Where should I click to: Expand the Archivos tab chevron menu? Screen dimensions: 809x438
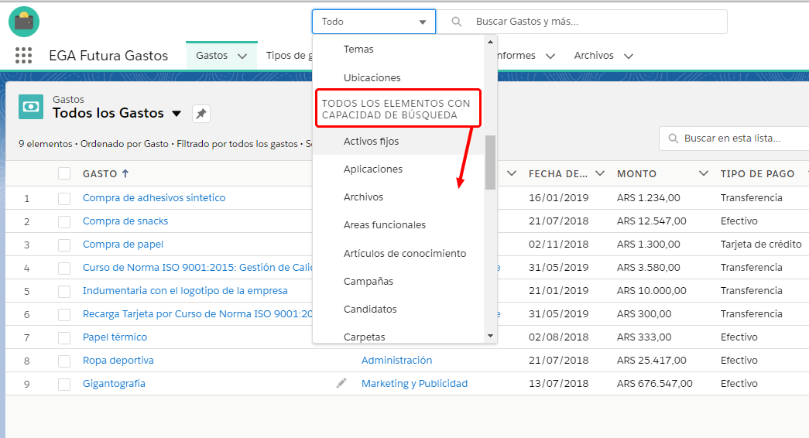tap(629, 56)
